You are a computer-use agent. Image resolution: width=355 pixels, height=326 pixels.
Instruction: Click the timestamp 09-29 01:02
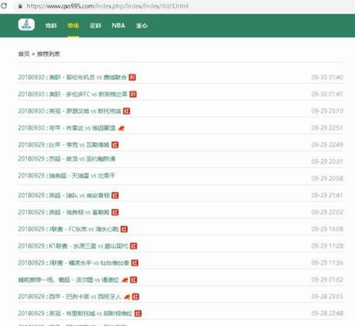pos(327,280)
